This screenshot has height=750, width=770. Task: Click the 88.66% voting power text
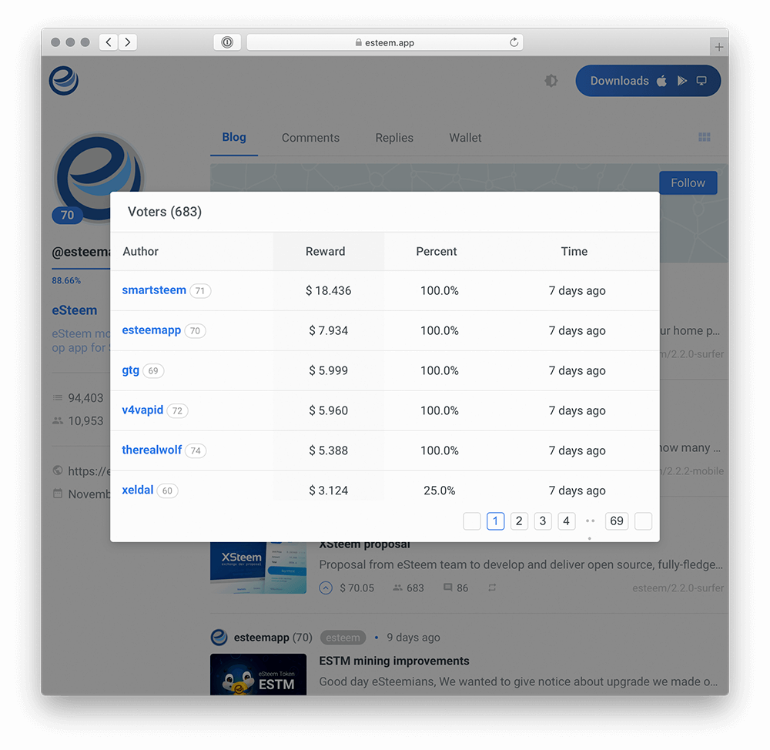(66, 280)
